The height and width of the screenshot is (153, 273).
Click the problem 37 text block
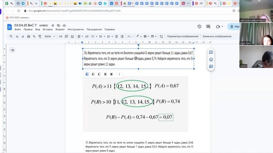click(x=139, y=147)
